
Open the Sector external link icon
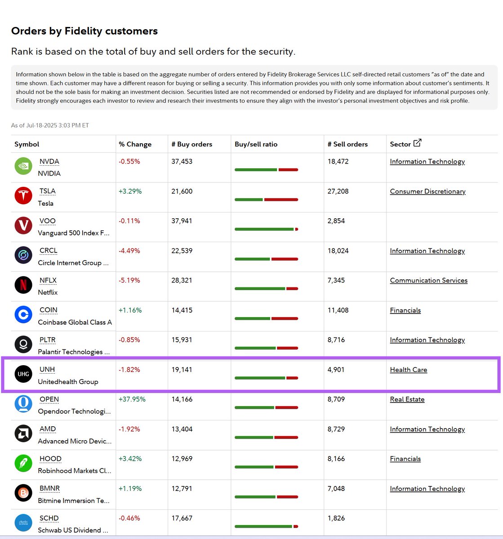coord(417,143)
